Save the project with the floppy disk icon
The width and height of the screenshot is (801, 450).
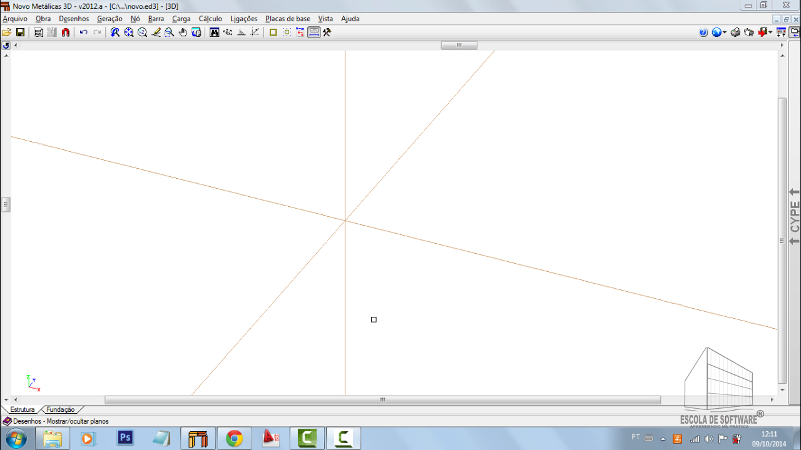[20, 32]
